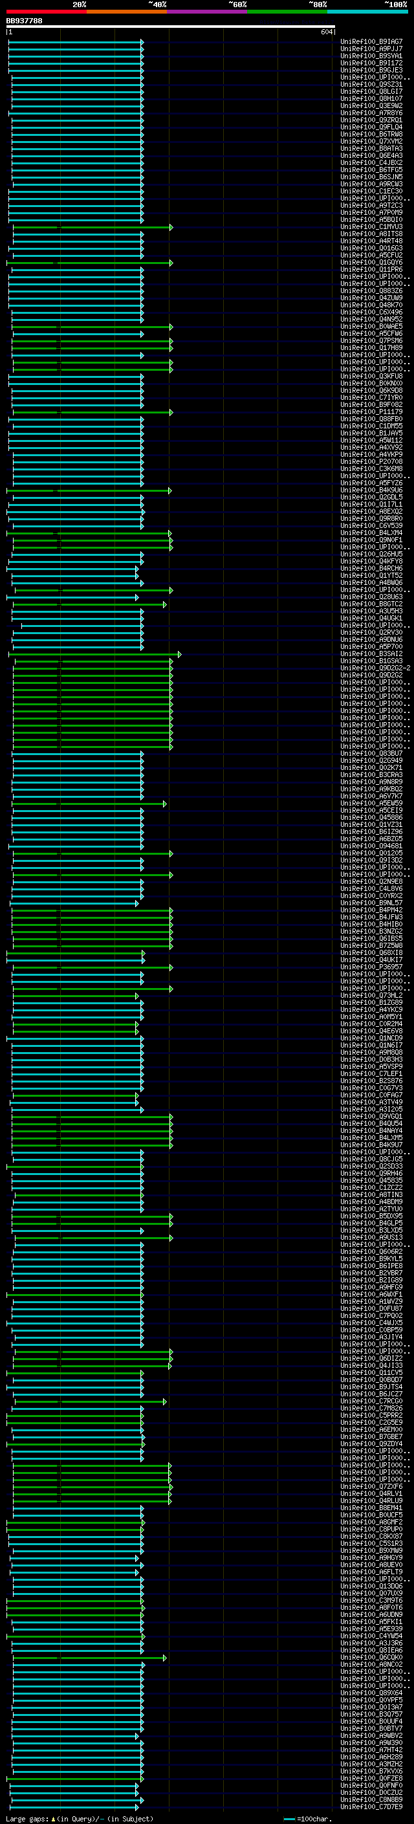
Task: Select hit label UniRef100_Q3E9W2
Action: 371,105
